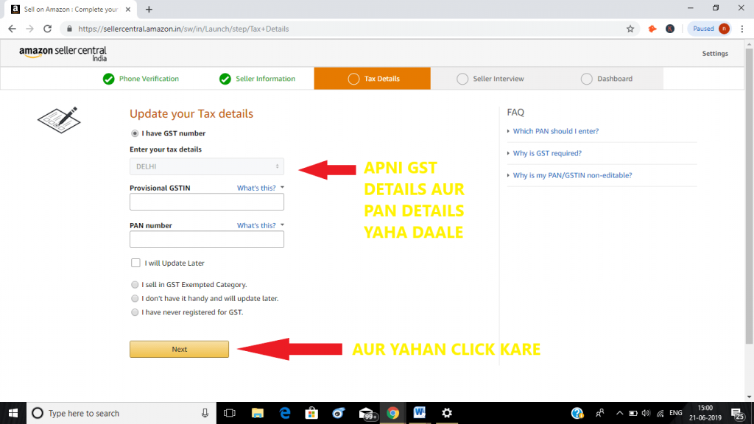Image resolution: width=754 pixels, height=424 pixels.
Task: Open Internet Explorer taskbar icon
Action: [339, 413]
